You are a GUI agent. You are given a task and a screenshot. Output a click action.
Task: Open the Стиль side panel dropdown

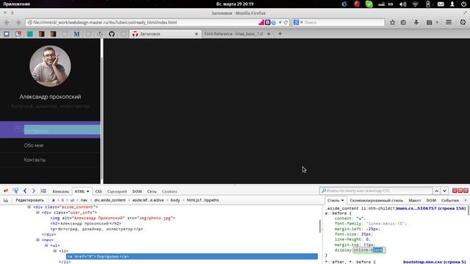pyautogui.click(x=342, y=200)
